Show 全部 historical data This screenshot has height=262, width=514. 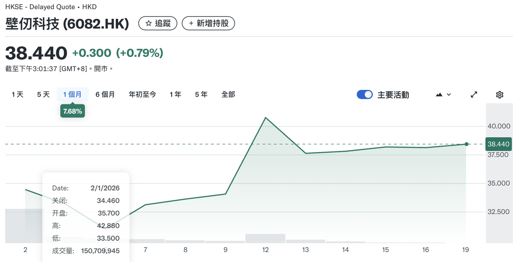(228, 94)
